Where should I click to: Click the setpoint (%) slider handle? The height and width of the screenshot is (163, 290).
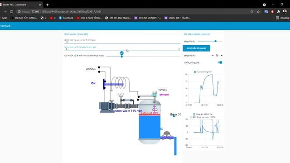(x=216, y=41)
